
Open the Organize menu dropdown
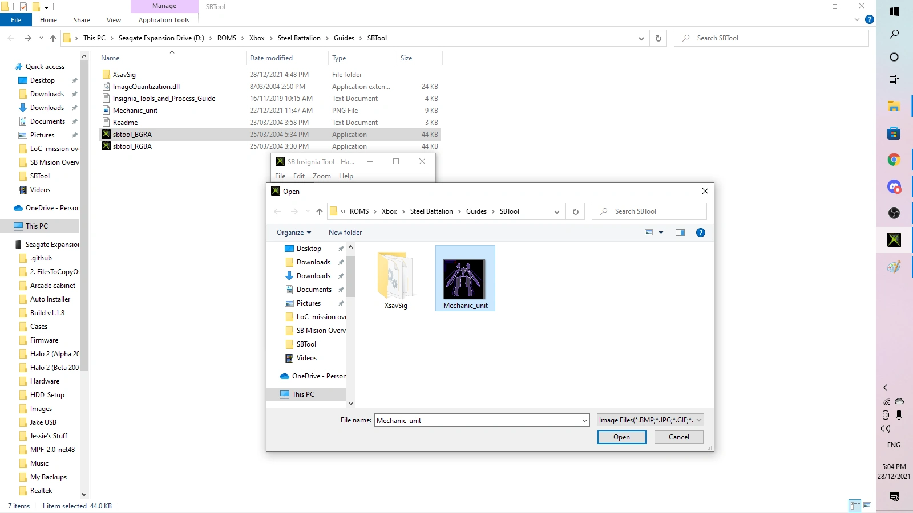(294, 233)
